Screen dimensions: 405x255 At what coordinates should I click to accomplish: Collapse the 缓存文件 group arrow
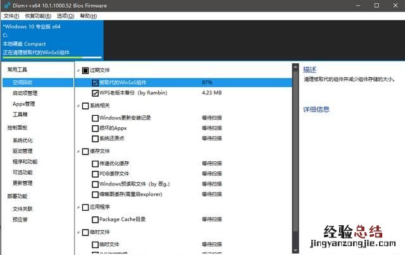(78, 151)
